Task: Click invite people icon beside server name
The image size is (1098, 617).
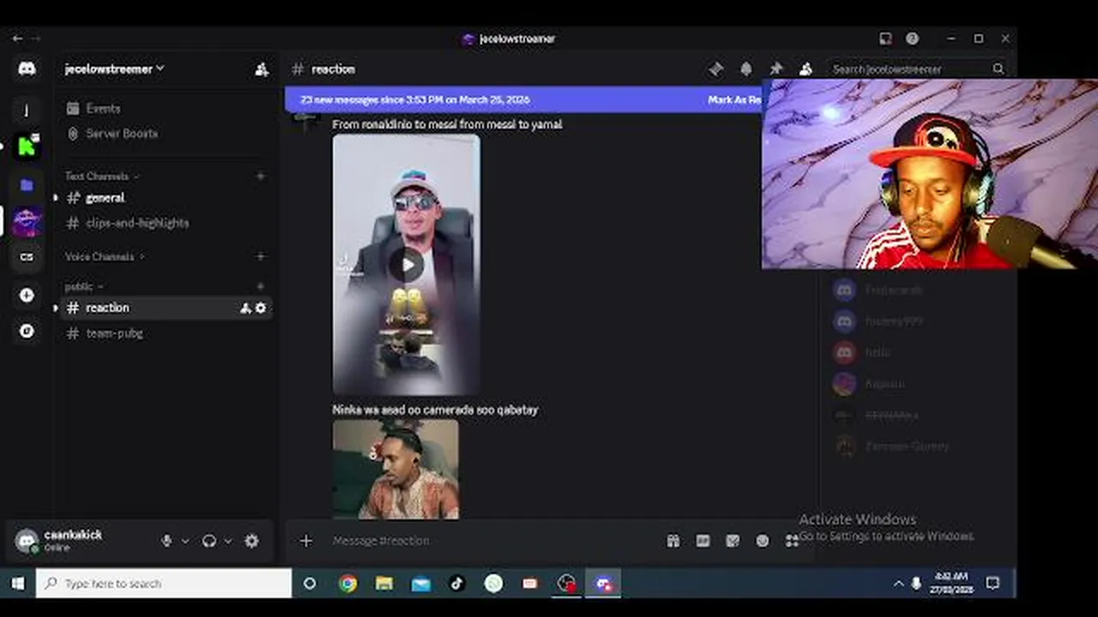Action: click(x=262, y=69)
